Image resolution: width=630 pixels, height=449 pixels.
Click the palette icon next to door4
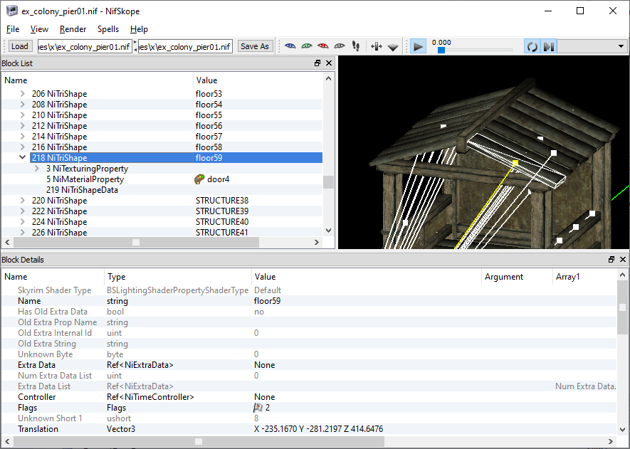pos(200,179)
